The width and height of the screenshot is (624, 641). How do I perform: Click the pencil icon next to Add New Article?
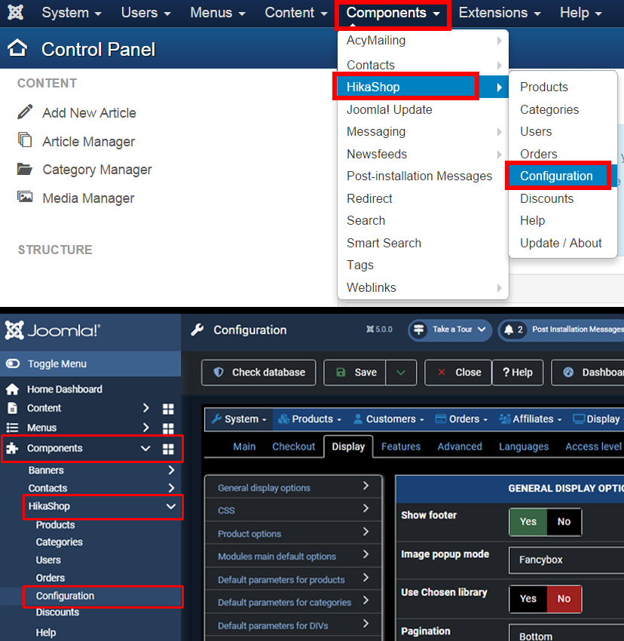pyautogui.click(x=25, y=112)
